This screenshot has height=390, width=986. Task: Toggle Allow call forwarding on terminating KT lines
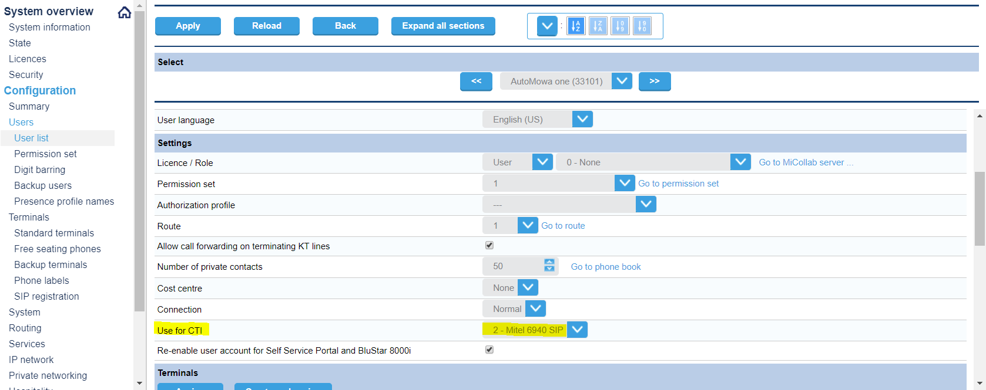tap(489, 246)
